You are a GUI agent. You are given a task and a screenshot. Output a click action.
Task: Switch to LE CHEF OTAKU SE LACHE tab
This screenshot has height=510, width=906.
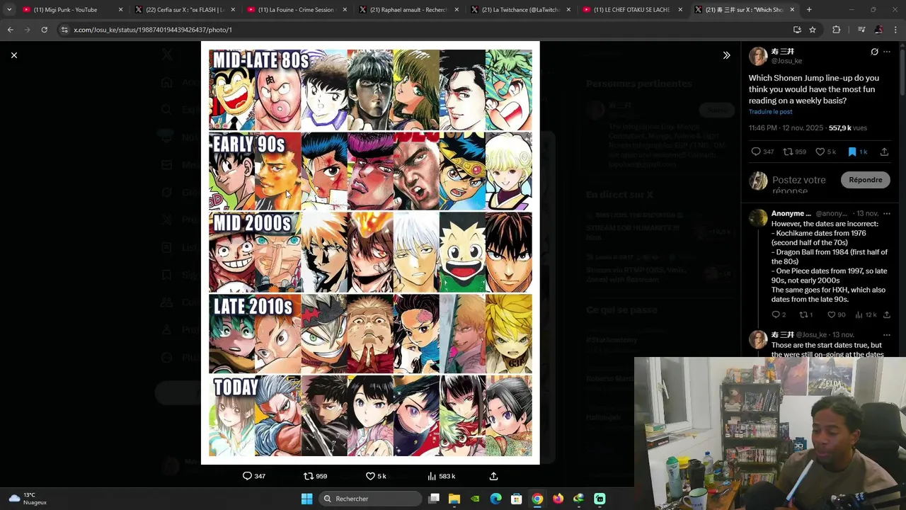pyautogui.click(x=631, y=10)
